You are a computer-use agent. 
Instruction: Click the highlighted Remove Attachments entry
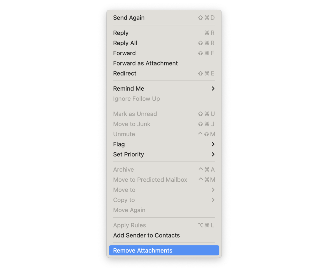click(x=142, y=250)
